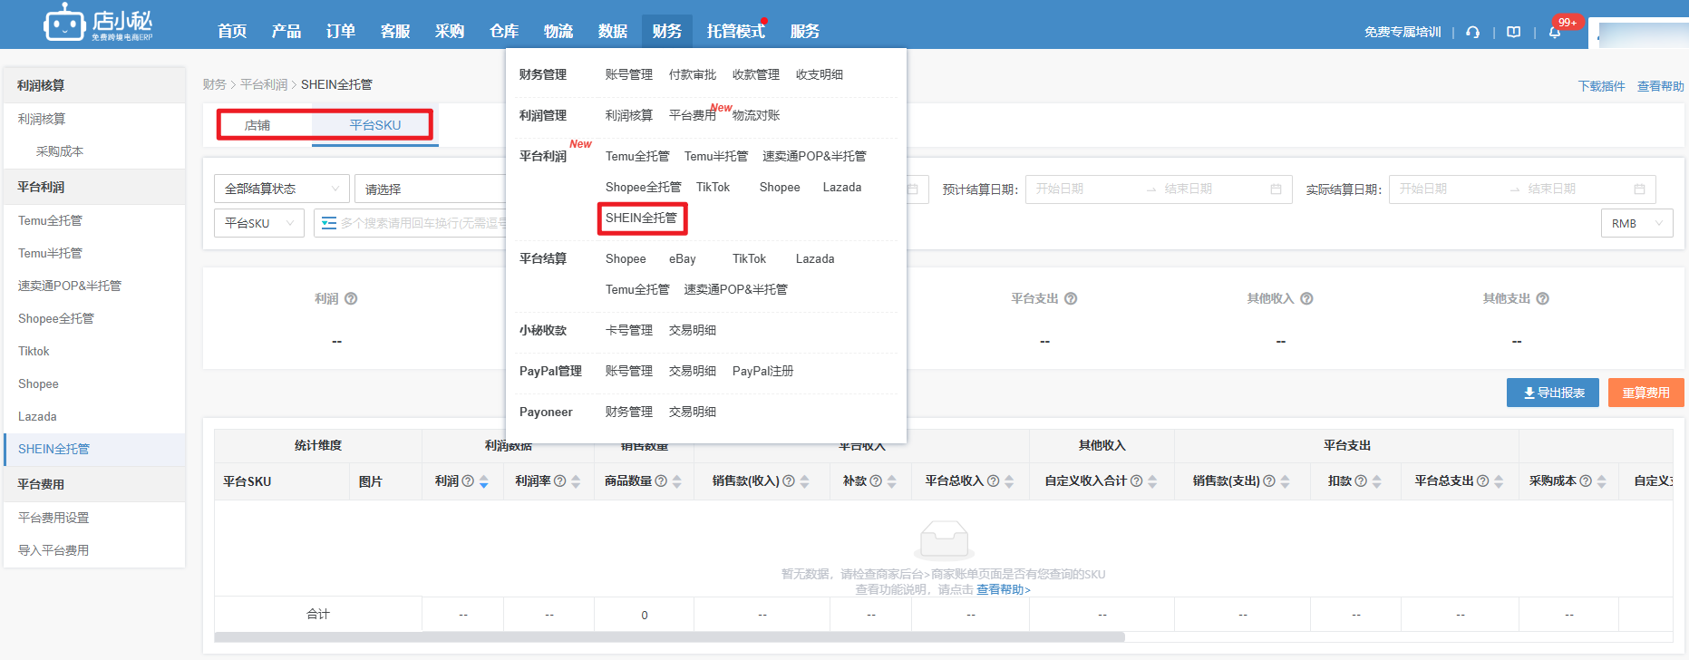Open the help book icon in header

(x=1513, y=32)
